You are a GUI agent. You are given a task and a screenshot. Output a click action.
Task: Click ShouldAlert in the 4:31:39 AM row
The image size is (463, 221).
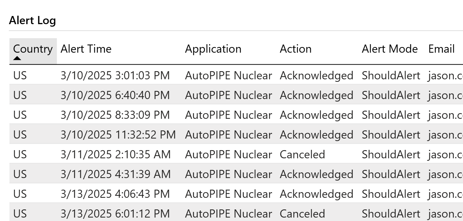tap(391, 174)
